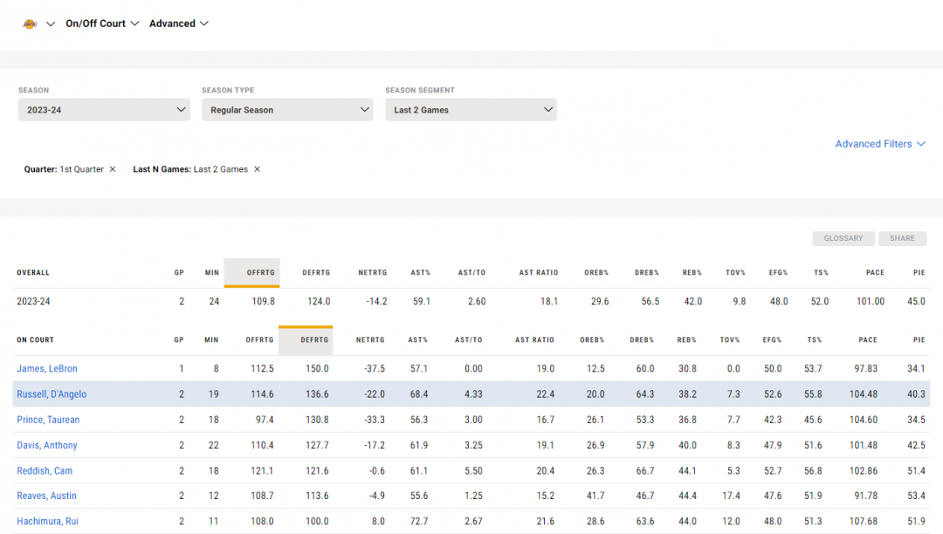
Task: Click Anthony Davis pace value 101.48
Action: (x=864, y=446)
